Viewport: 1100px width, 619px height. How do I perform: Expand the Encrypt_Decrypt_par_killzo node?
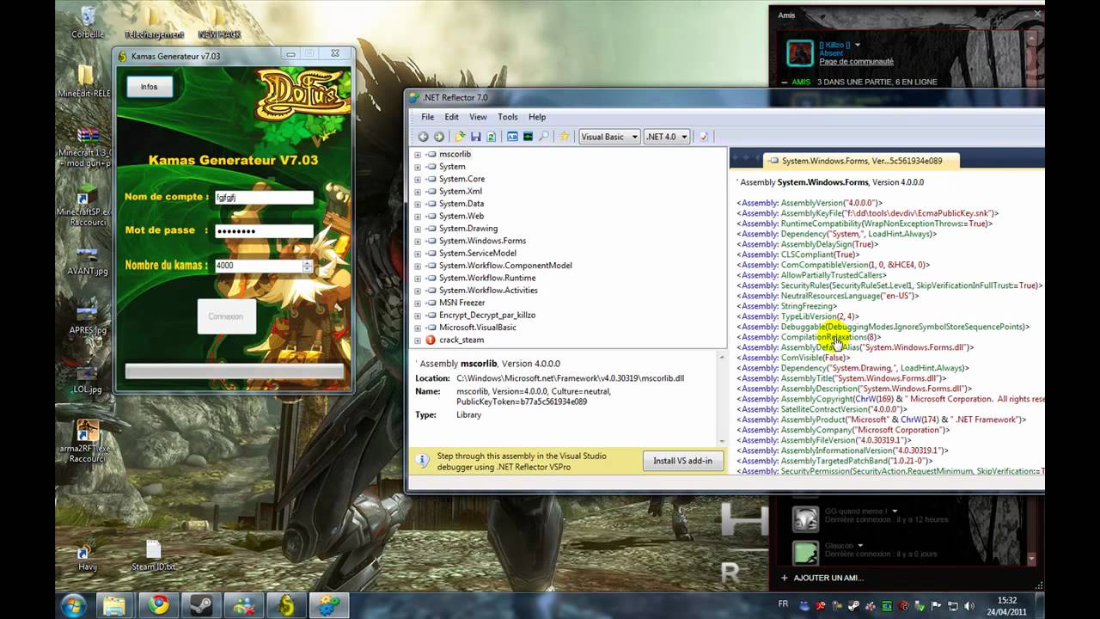418,316
